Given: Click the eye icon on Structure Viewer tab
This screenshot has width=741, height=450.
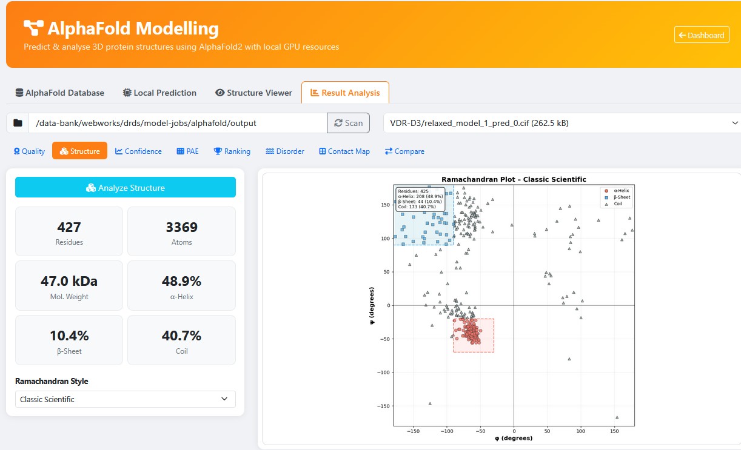Looking at the screenshot, I should [x=220, y=93].
